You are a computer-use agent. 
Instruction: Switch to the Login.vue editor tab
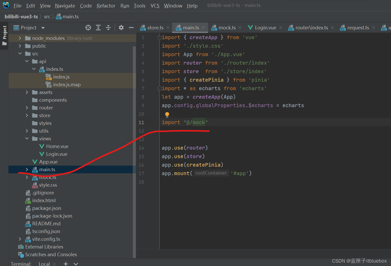(265, 28)
